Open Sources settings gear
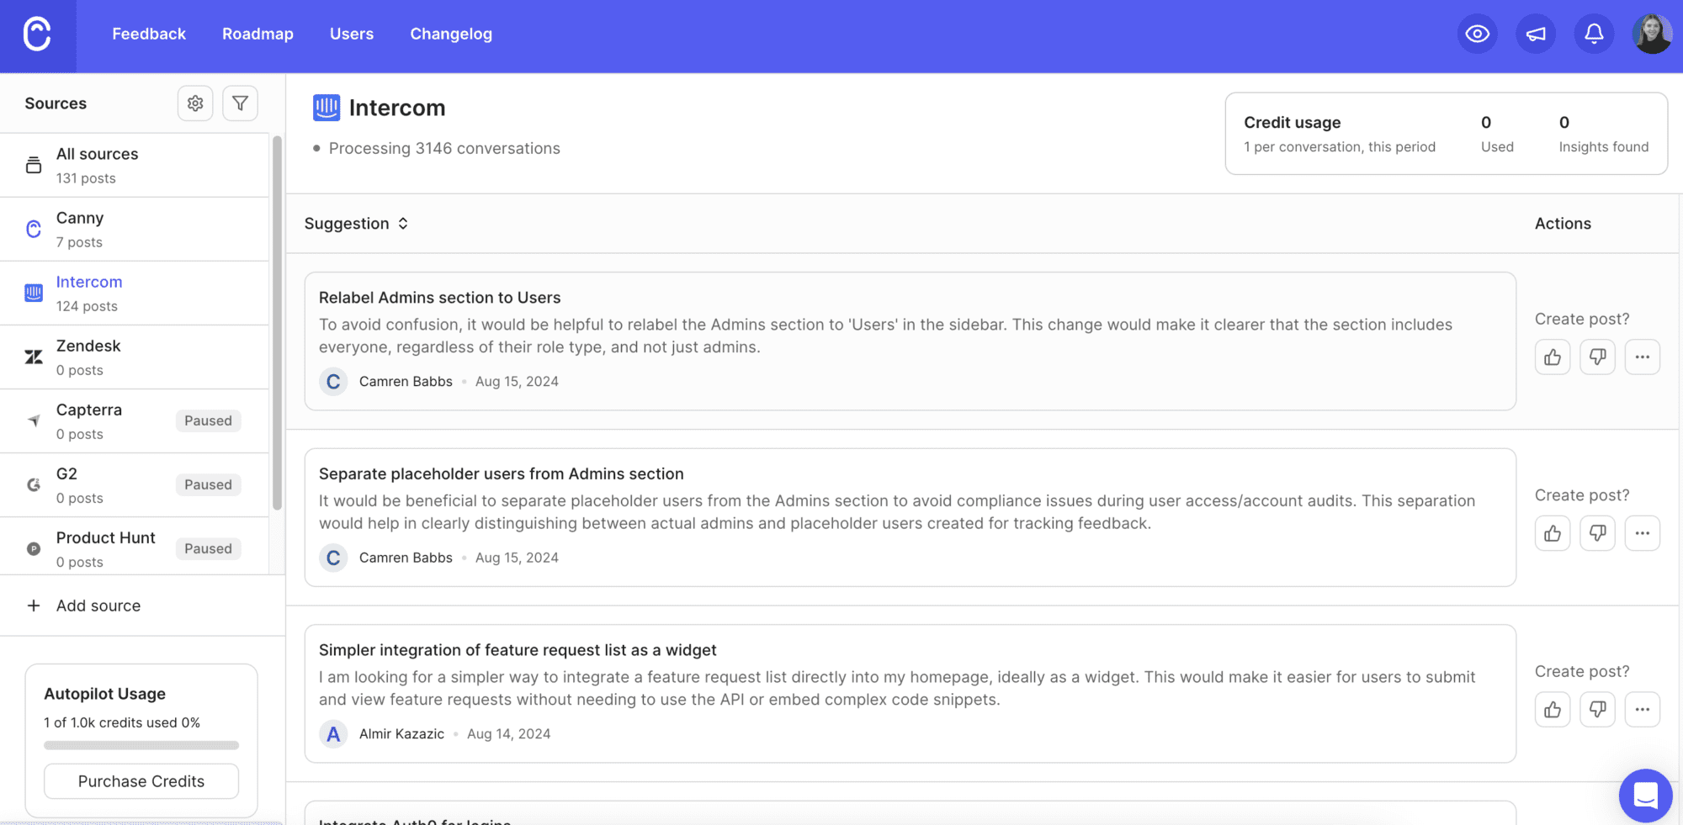 click(195, 103)
